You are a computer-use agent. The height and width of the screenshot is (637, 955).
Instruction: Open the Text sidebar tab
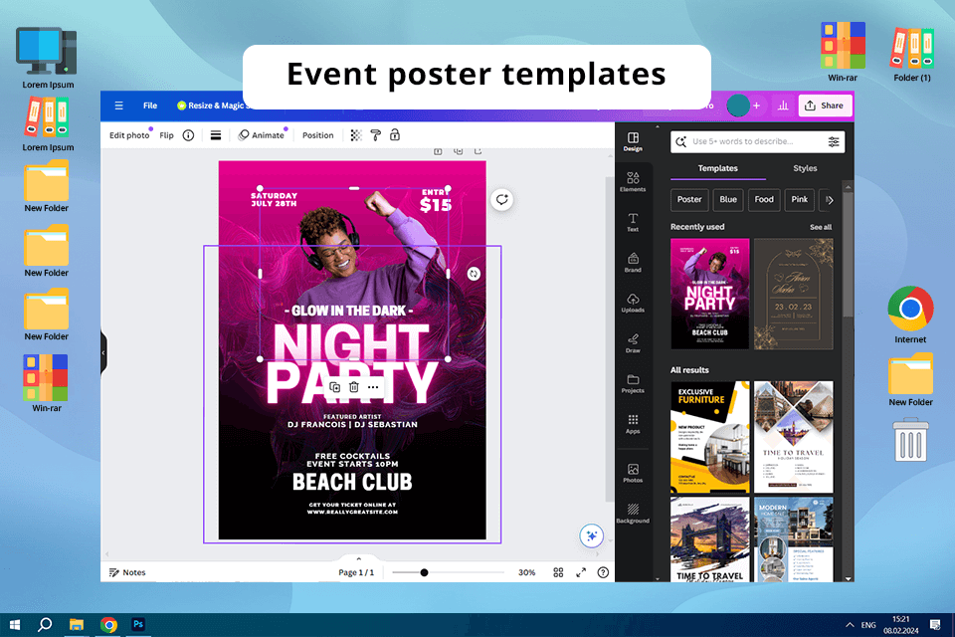coord(633,222)
